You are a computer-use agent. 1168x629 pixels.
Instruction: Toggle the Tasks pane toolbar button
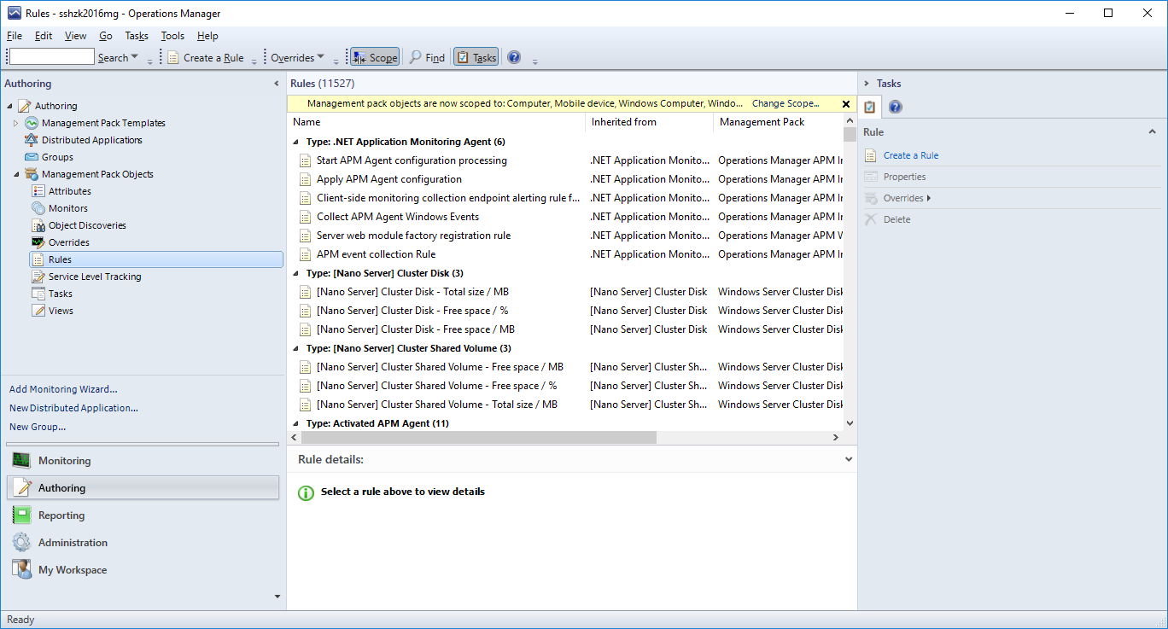[476, 57]
